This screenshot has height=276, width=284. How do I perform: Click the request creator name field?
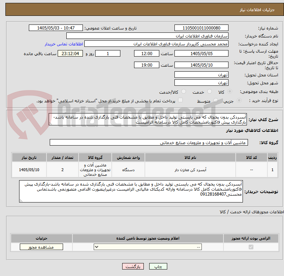tap(156, 44)
